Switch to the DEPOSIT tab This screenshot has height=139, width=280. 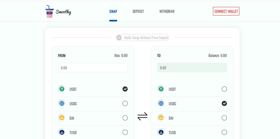click(x=138, y=12)
